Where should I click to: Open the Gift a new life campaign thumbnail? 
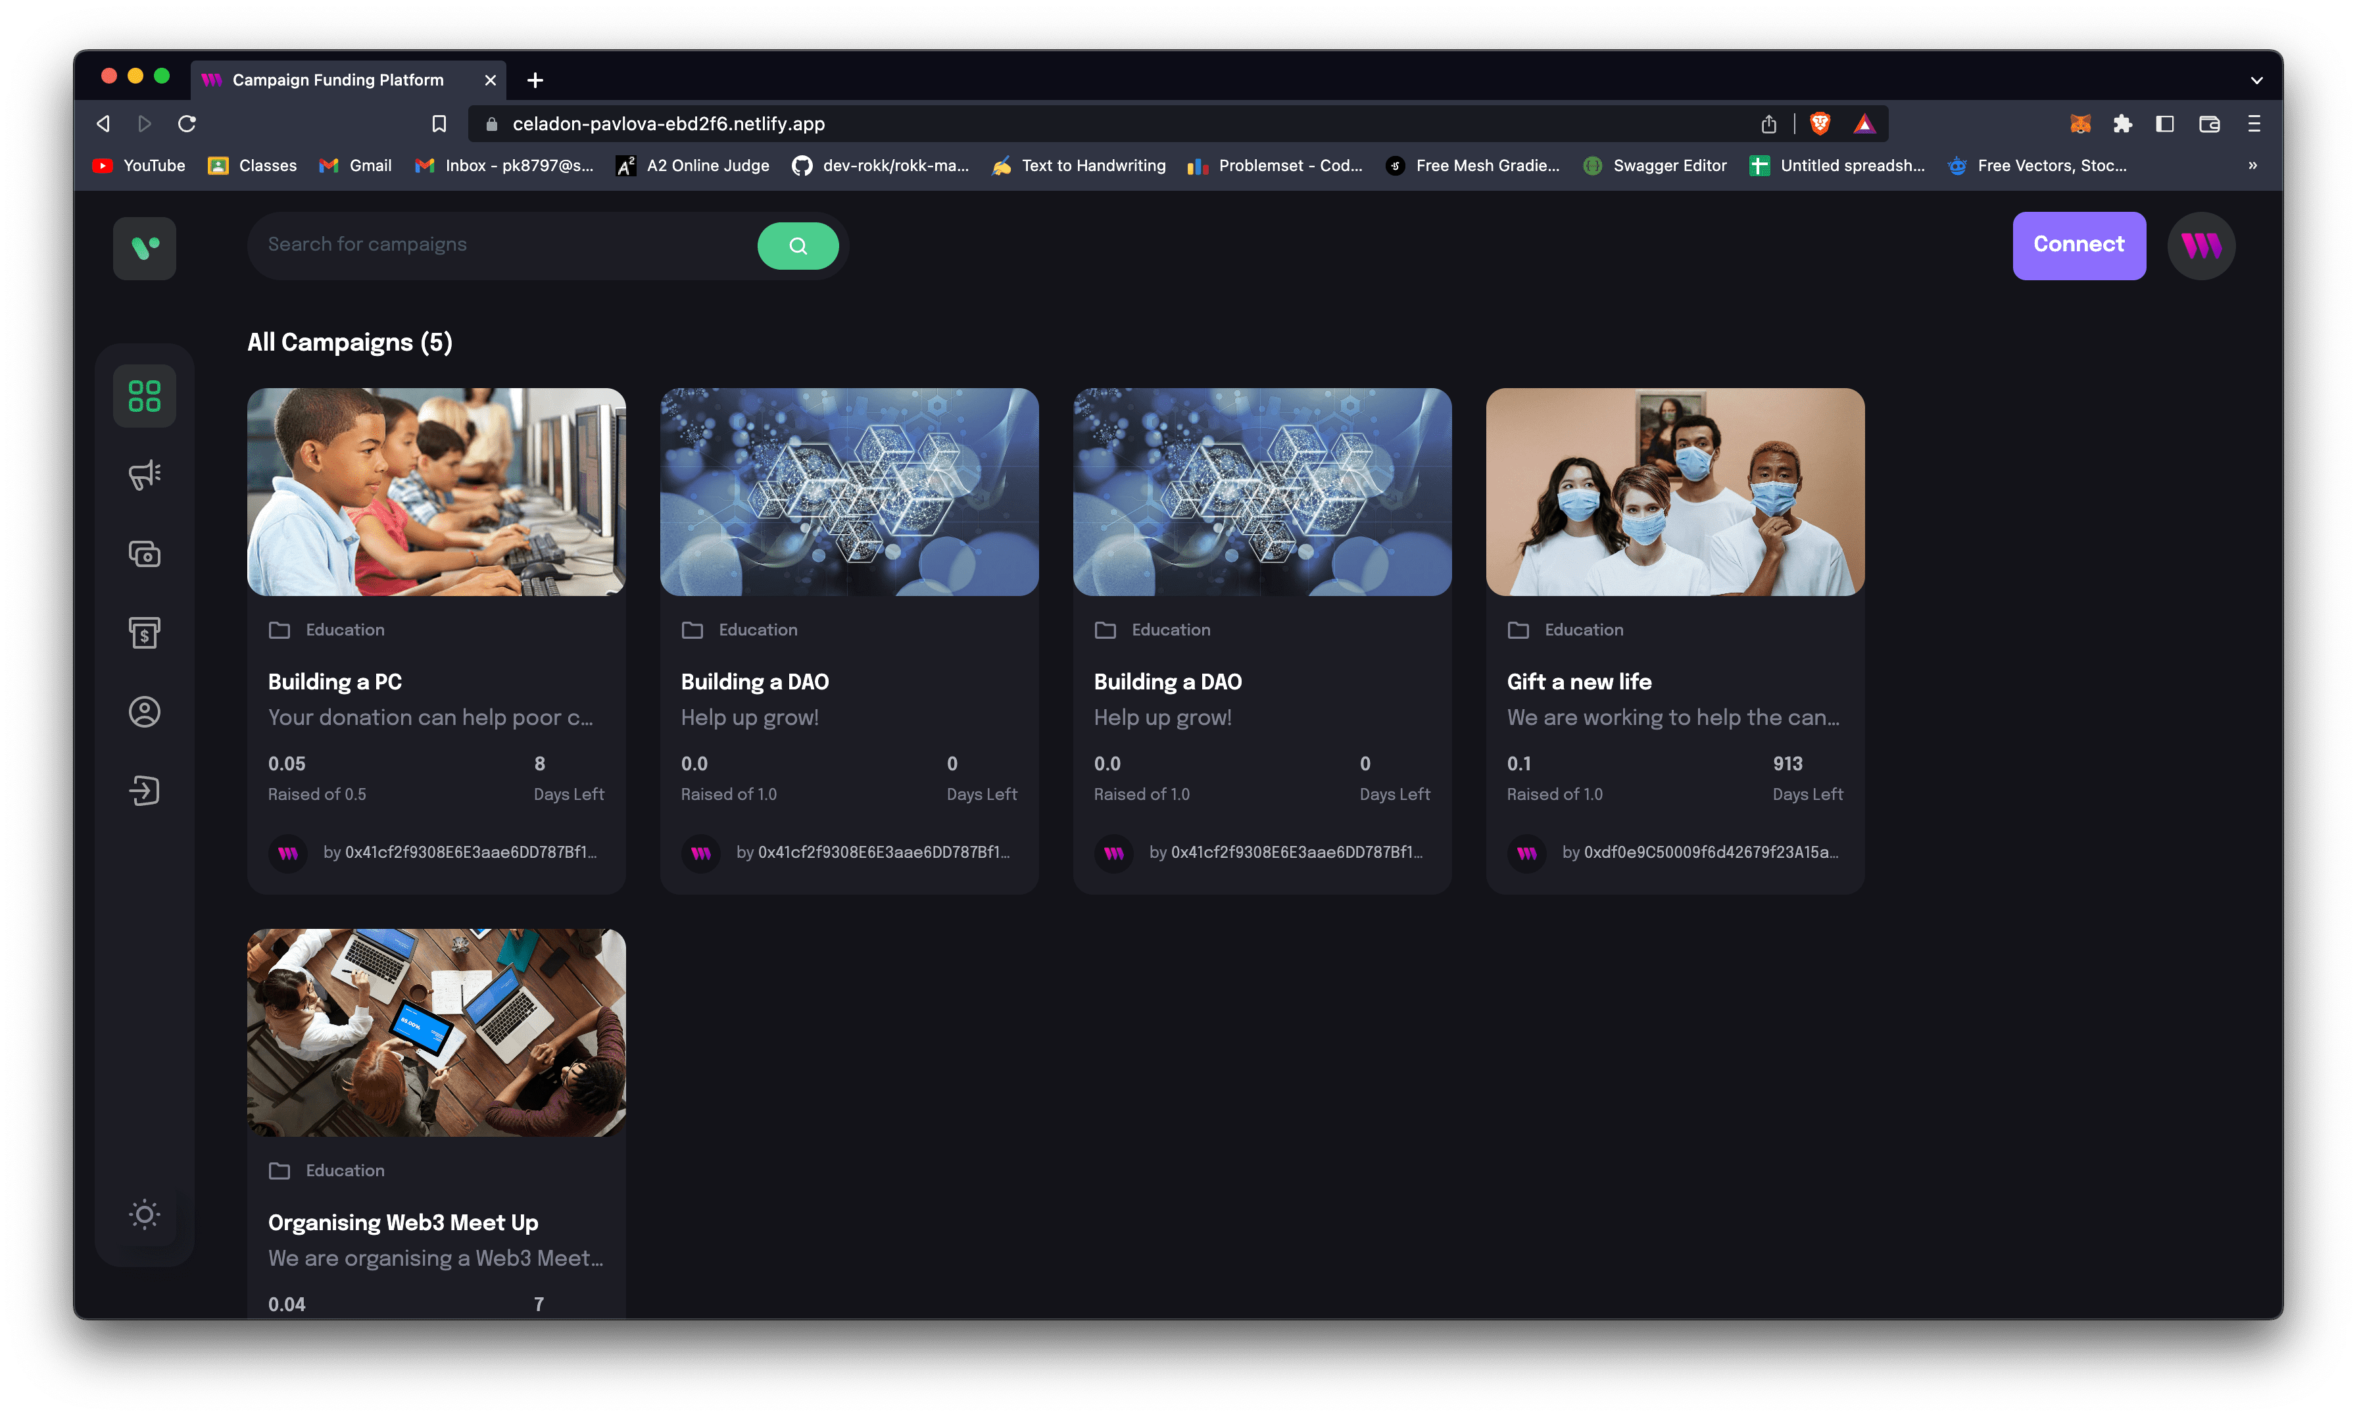click(x=1674, y=492)
